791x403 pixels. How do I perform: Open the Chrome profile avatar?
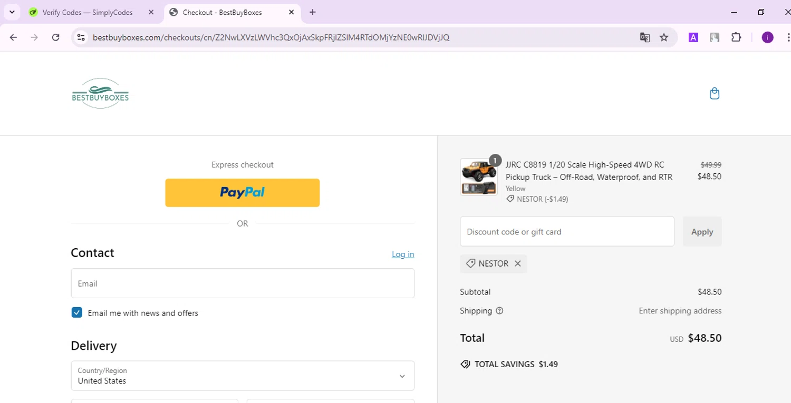tap(767, 37)
